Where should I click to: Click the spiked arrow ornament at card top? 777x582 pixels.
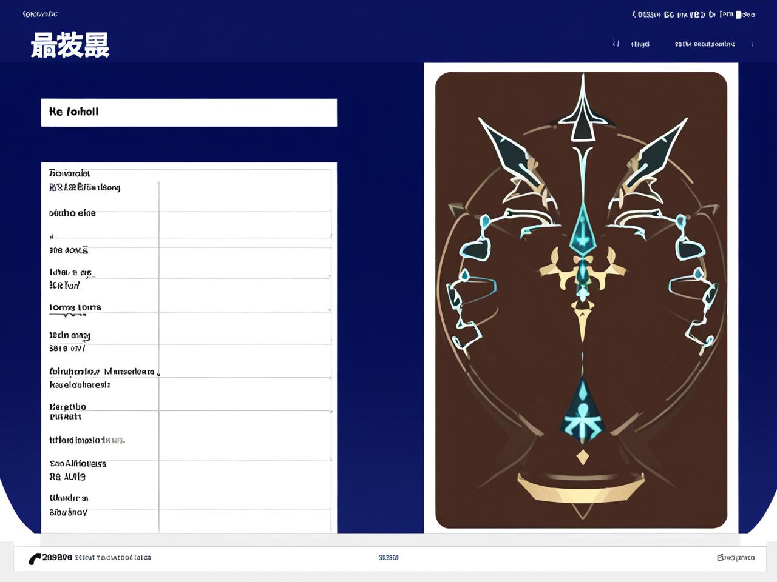click(x=583, y=109)
